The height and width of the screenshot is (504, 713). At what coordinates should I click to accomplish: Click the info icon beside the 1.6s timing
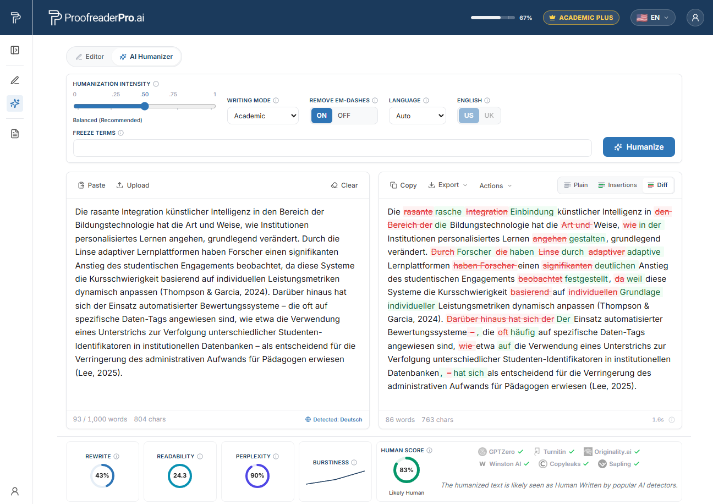672,420
